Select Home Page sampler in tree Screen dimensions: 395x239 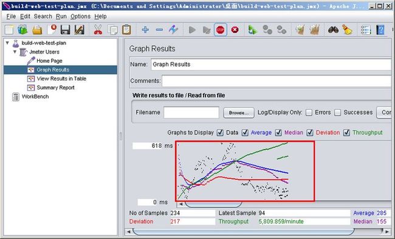(49, 61)
